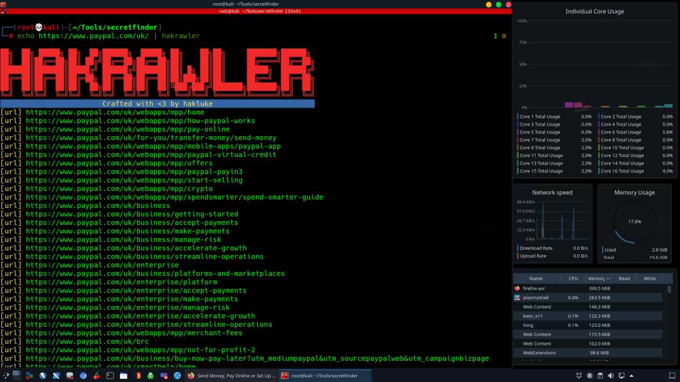Expand hidden system tray icons
The image size is (680, 382).
pos(632,376)
